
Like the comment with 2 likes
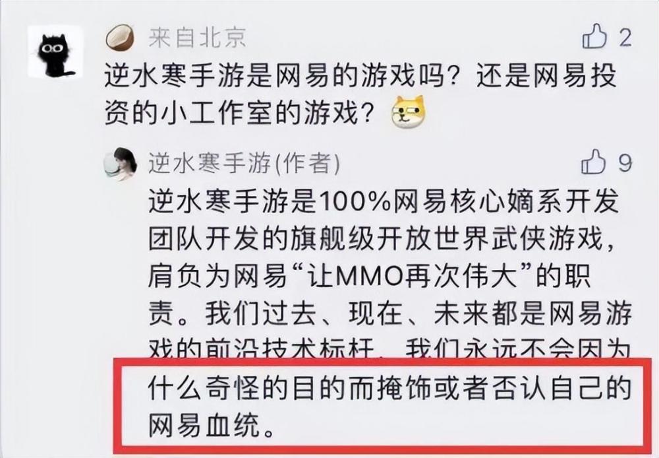(x=594, y=36)
